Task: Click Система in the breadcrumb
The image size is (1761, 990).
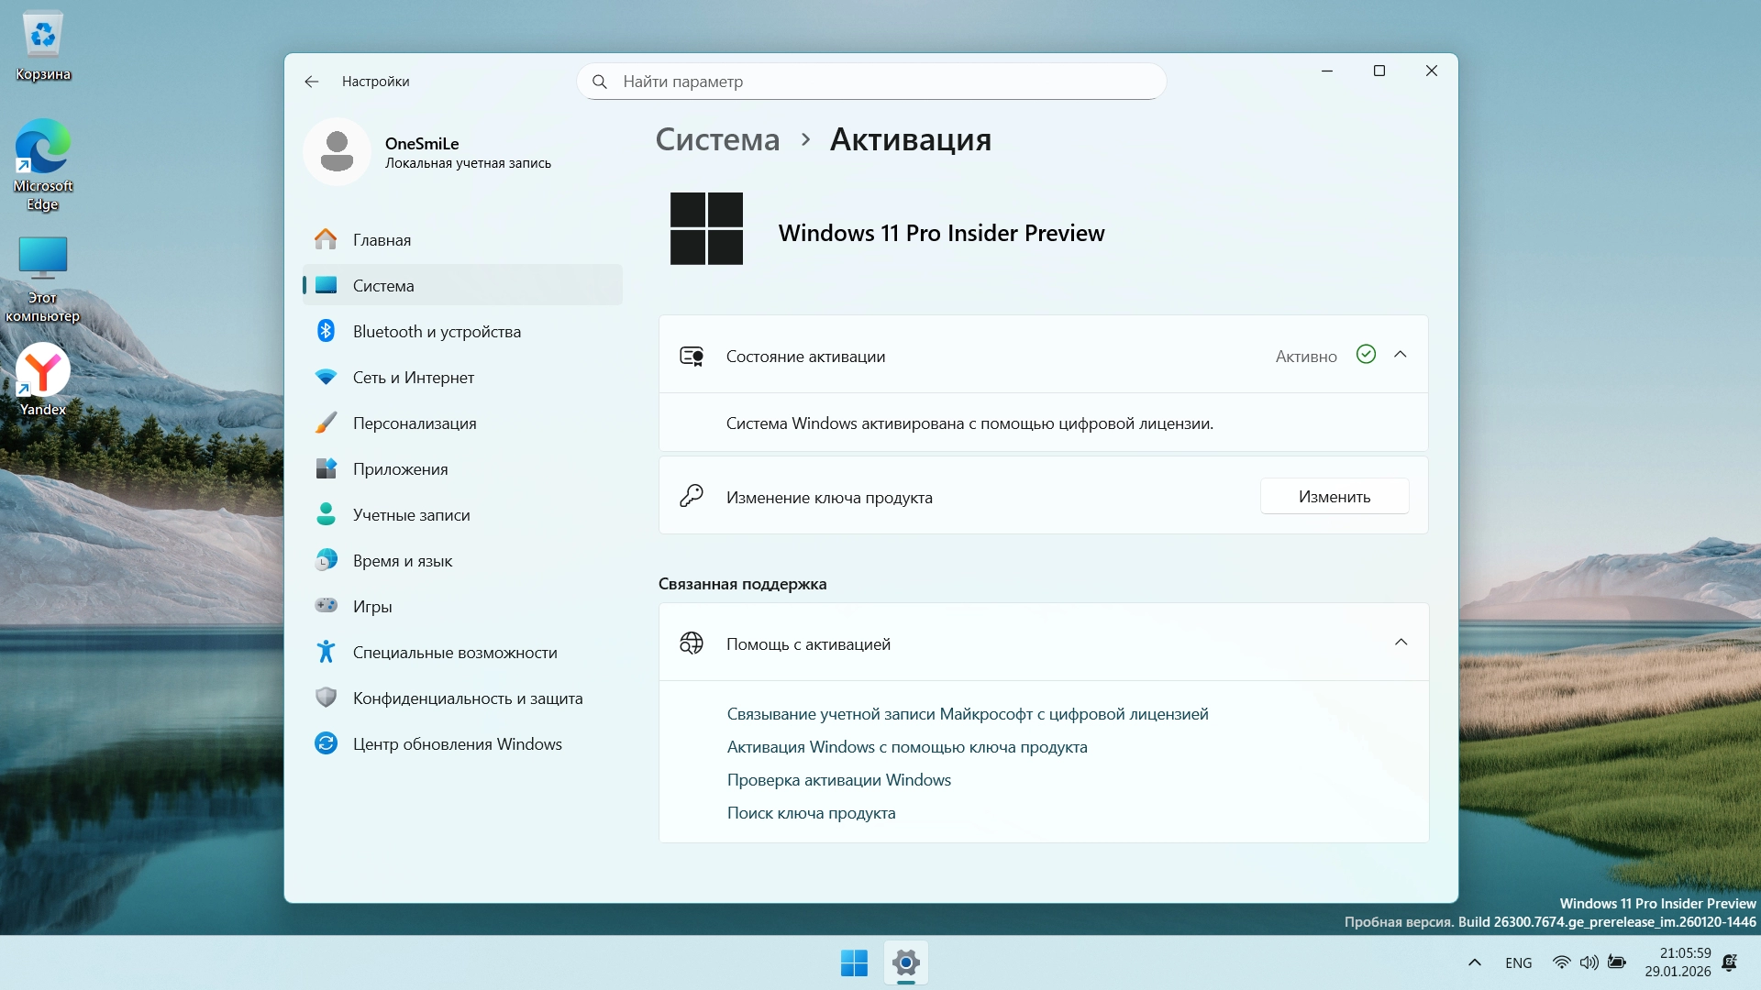Action: (x=717, y=139)
